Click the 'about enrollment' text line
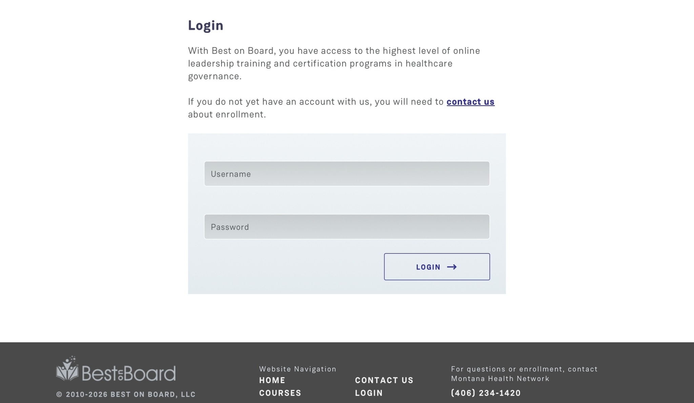Screen dimensions: 694x403 pyautogui.click(x=227, y=114)
